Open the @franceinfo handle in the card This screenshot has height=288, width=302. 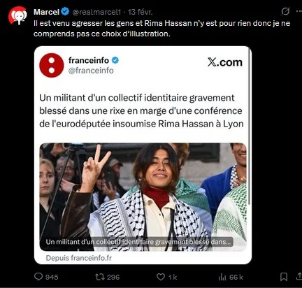pos(91,71)
